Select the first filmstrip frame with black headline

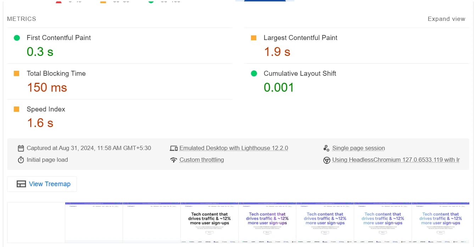pos(209,223)
